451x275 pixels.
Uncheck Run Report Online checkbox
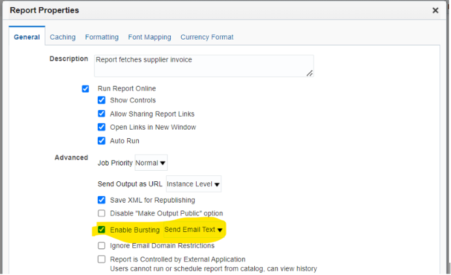(x=85, y=89)
